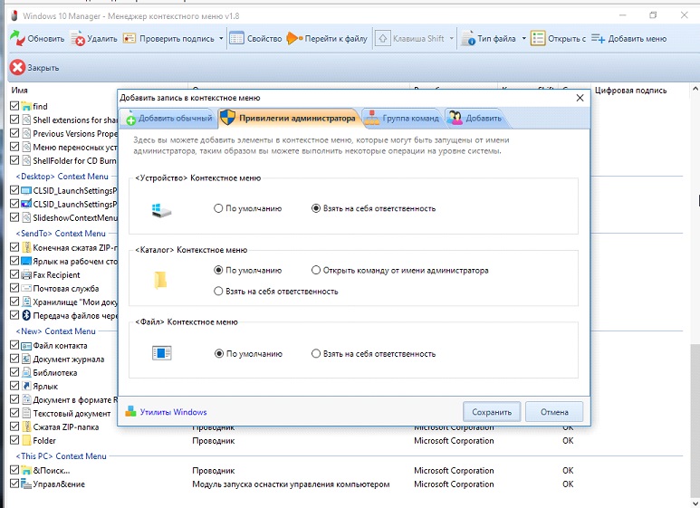Screen dimensions: 700x508
Task: Click the Desktop Context Menu group header
Action: 62,177
